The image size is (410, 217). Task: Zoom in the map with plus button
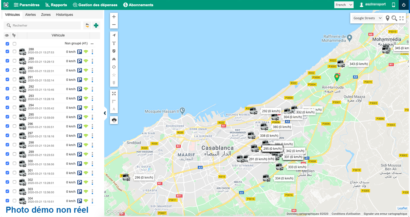point(114,17)
